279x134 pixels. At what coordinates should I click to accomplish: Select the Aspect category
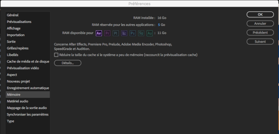(x=28, y=75)
